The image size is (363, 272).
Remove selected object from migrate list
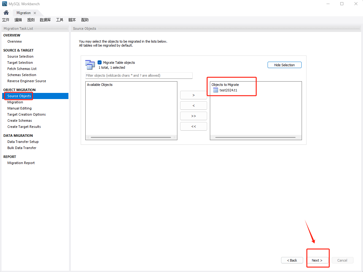click(193, 105)
